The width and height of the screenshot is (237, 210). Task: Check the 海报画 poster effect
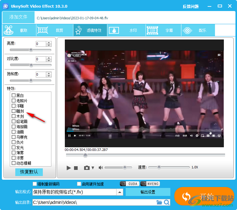point(13,127)
